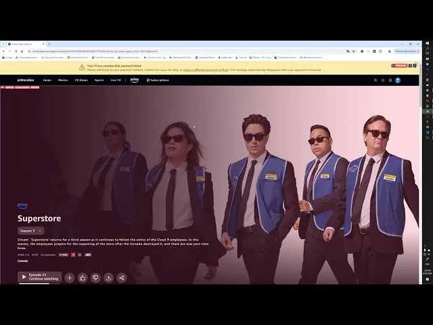Viewport: 433px width, 325px height.
Task: Share Superstore using the share icon
Action: (x=122, y=278)
